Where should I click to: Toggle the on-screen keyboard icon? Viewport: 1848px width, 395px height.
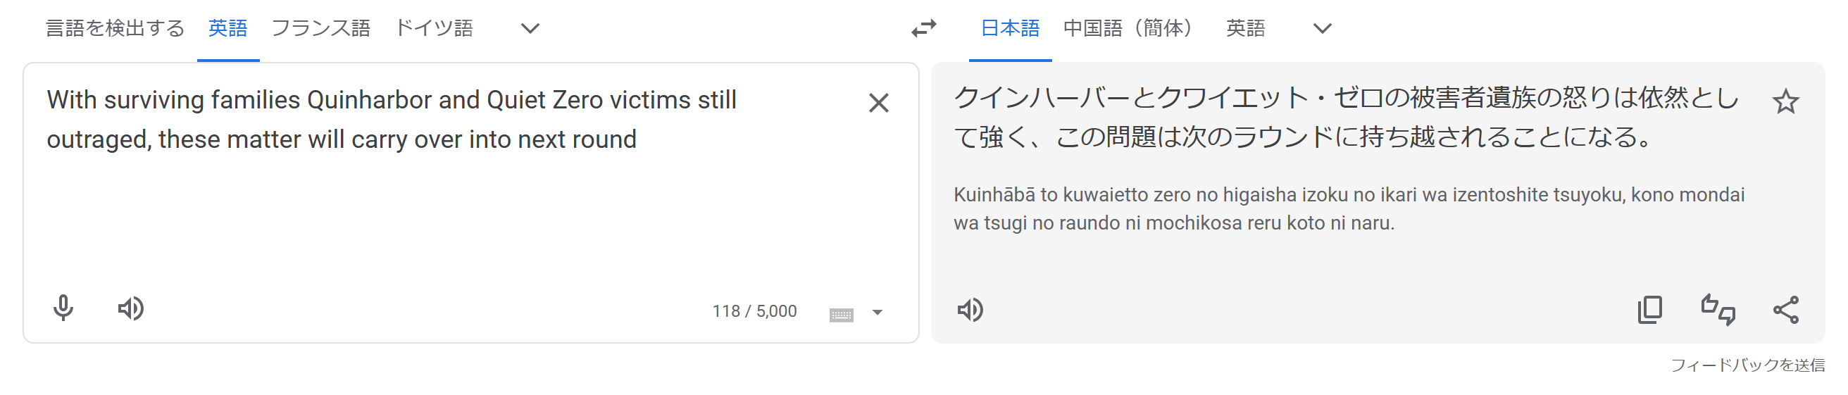pos(841,314)
